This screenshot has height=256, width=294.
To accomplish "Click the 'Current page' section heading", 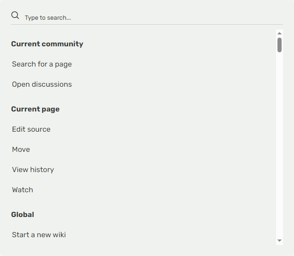I will (35, 109).
